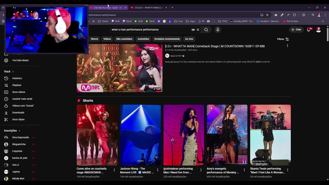
Task: Click the Criar button
Action: [296, 30]
